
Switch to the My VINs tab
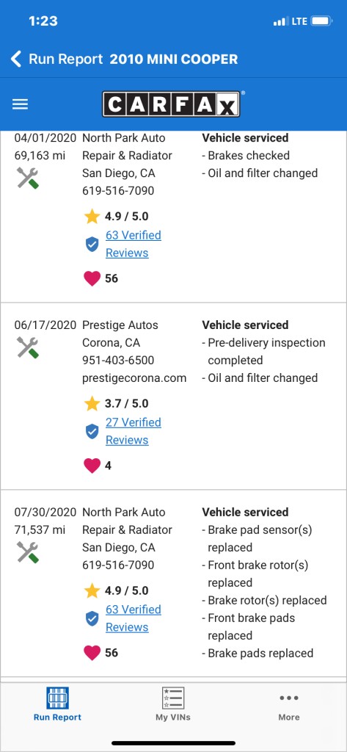click(x=173, y=704)
